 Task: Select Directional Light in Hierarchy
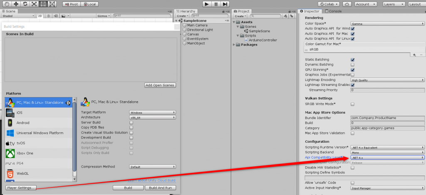click(x=200, y=30)
